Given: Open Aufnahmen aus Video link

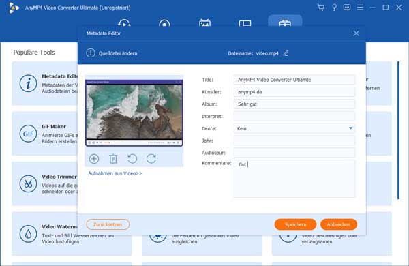Looking at the screenshot, I should tap(115, 173).
